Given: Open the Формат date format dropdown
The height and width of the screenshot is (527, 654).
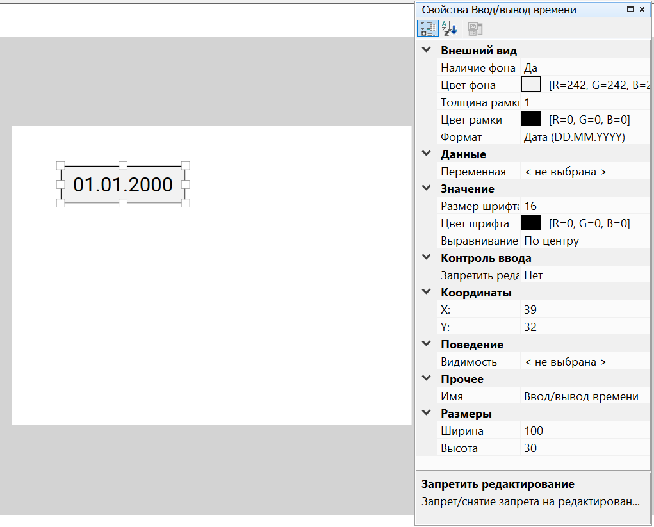Looking at the screenshot, I should (583, 137).
